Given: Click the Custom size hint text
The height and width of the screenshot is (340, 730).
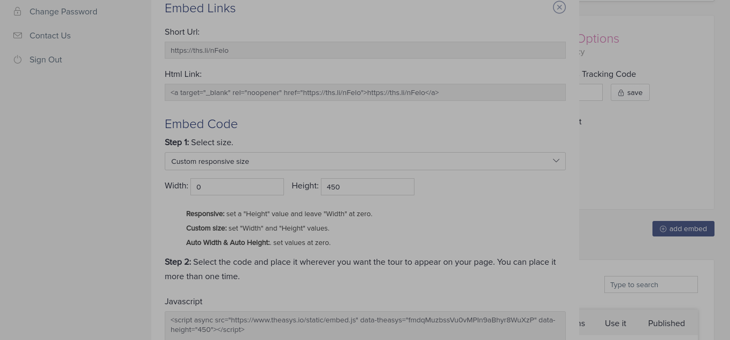Looking at the screenshot, I should [x=258, y=228].
